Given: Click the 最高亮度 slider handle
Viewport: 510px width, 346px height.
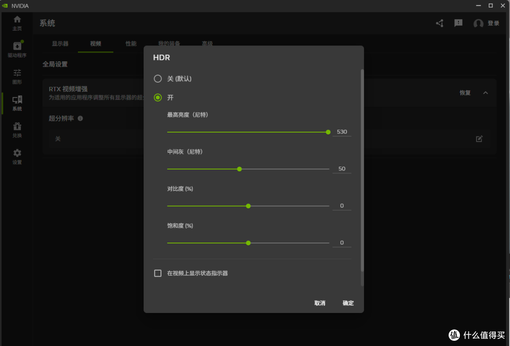Looking at the screenshot, I should 328,132.
